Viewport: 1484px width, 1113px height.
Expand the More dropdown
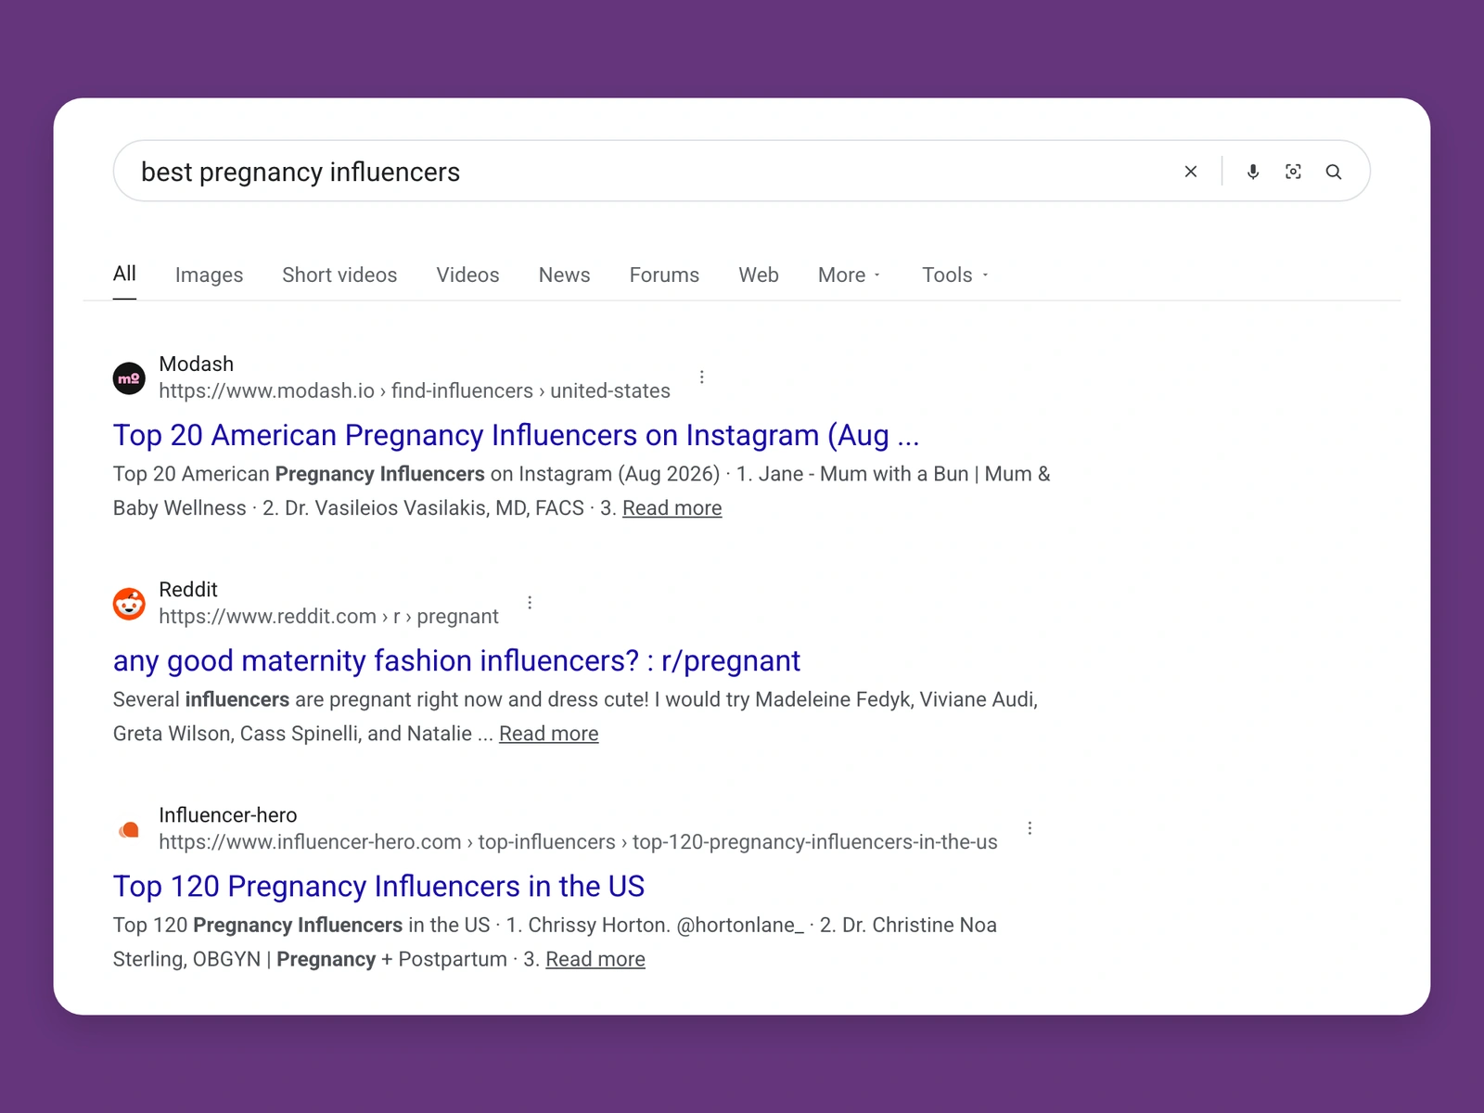tap(850, 275)
